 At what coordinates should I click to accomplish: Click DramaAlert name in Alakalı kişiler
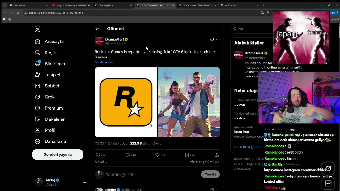(x=254, y=53)
